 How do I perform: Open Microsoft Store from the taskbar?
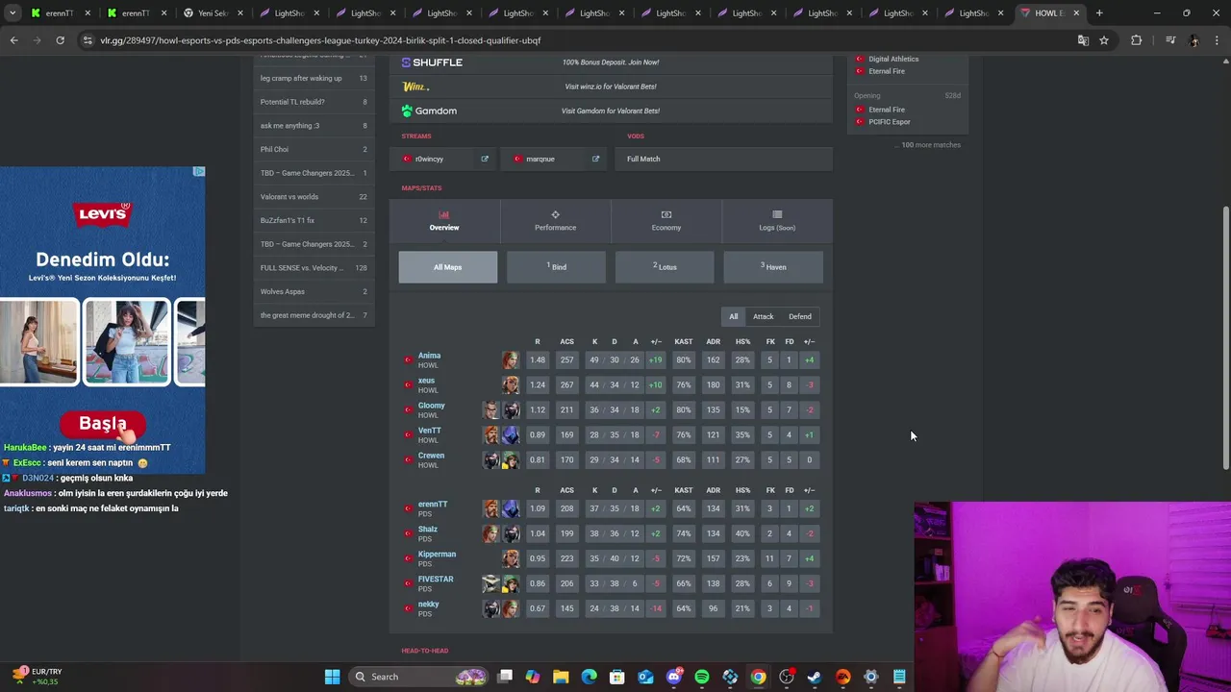[x=617, y=677]
